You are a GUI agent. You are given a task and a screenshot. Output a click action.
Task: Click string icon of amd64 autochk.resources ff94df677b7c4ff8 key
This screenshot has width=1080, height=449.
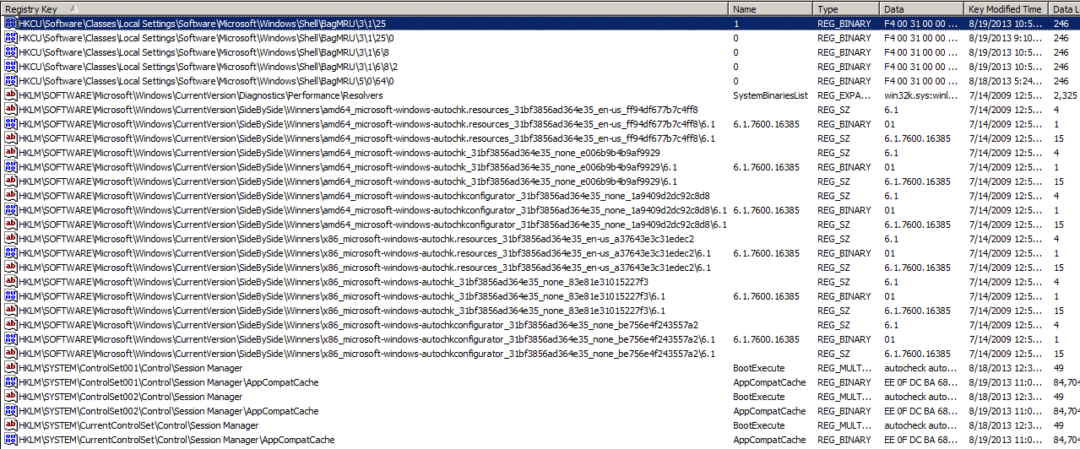click(x=11, y=110)
